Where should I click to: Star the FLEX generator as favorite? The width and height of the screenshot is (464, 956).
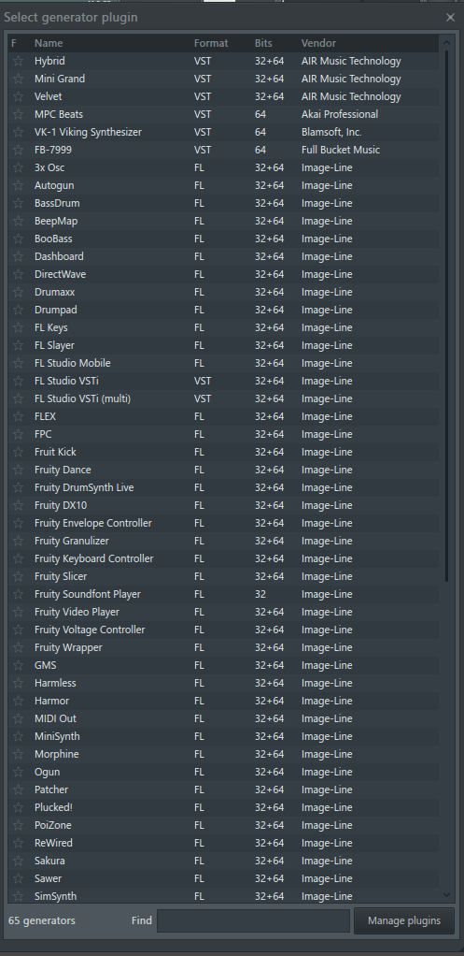(19, 416)
